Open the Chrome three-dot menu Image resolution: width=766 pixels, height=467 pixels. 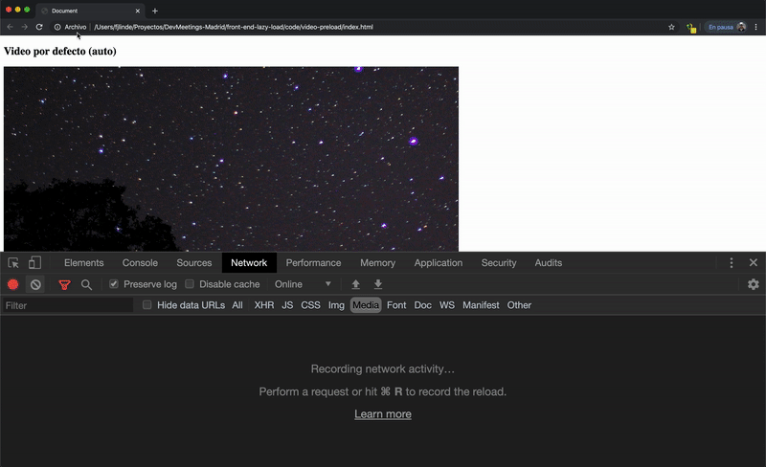[755, 27]
